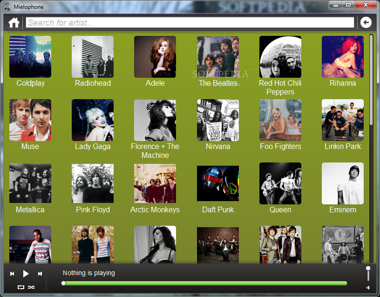Click the Lady Gaga text label
Image resolution: width=380 pixels, height=297 pixels.
coord(93,147)
